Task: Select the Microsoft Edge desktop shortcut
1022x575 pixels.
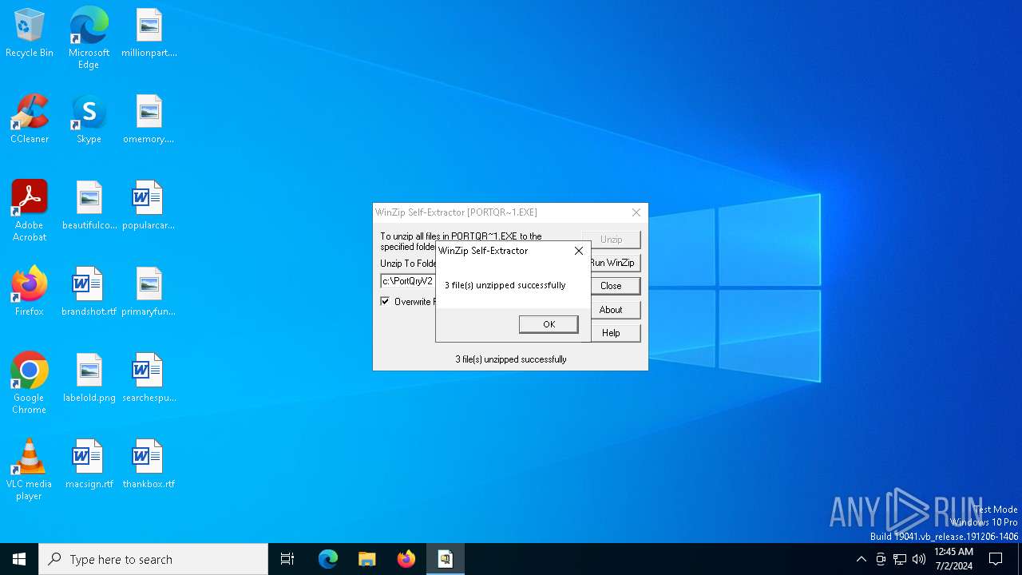Action: pos(89,38)
